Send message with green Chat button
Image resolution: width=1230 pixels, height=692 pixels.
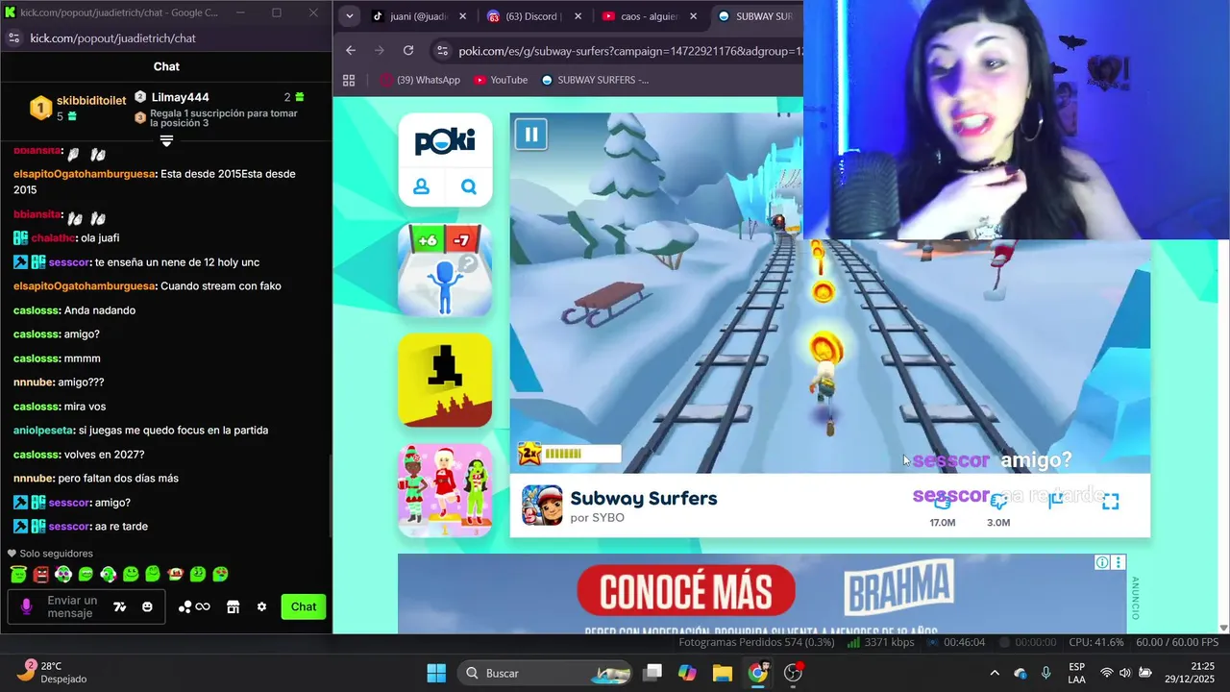click(304, 606)
